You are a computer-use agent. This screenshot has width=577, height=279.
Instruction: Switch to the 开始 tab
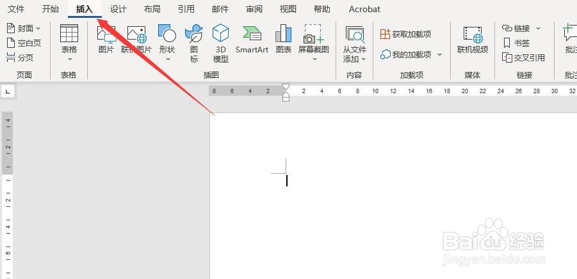point(51,9)
